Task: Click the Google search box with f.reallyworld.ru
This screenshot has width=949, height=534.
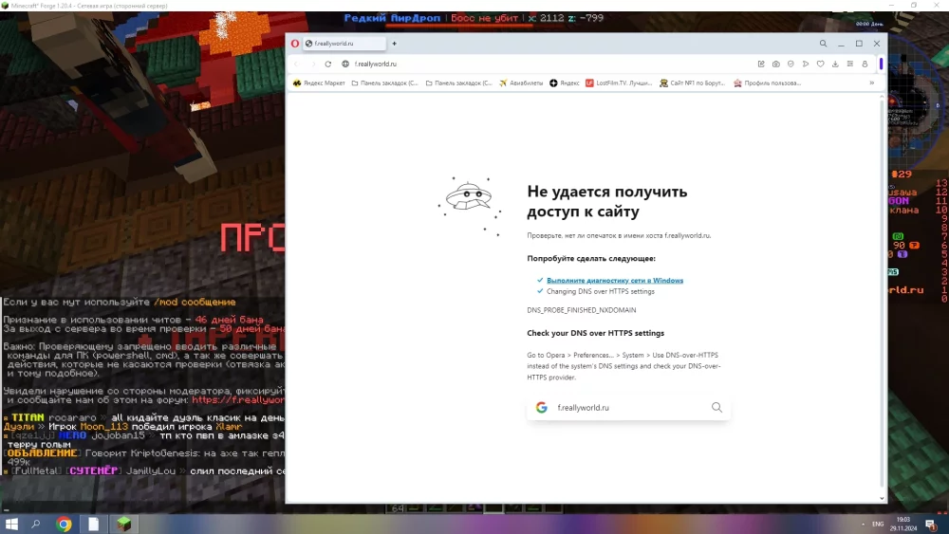Action: 628,408
